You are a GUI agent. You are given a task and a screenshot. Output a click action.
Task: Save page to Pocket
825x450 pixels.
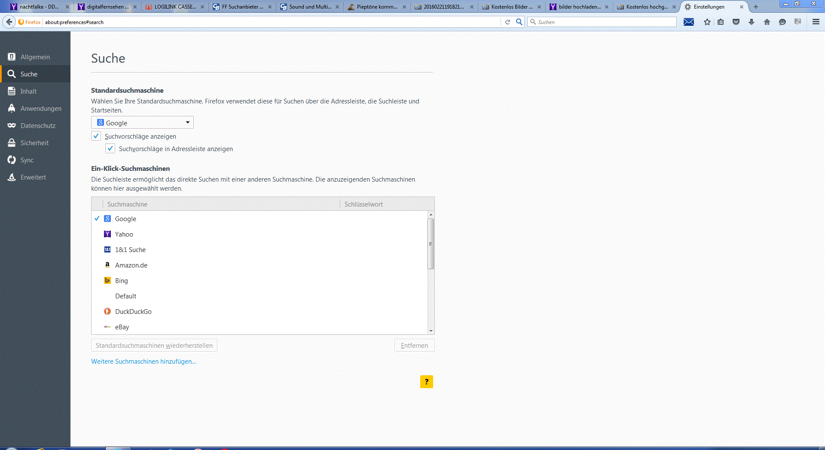tap(736, 22)
